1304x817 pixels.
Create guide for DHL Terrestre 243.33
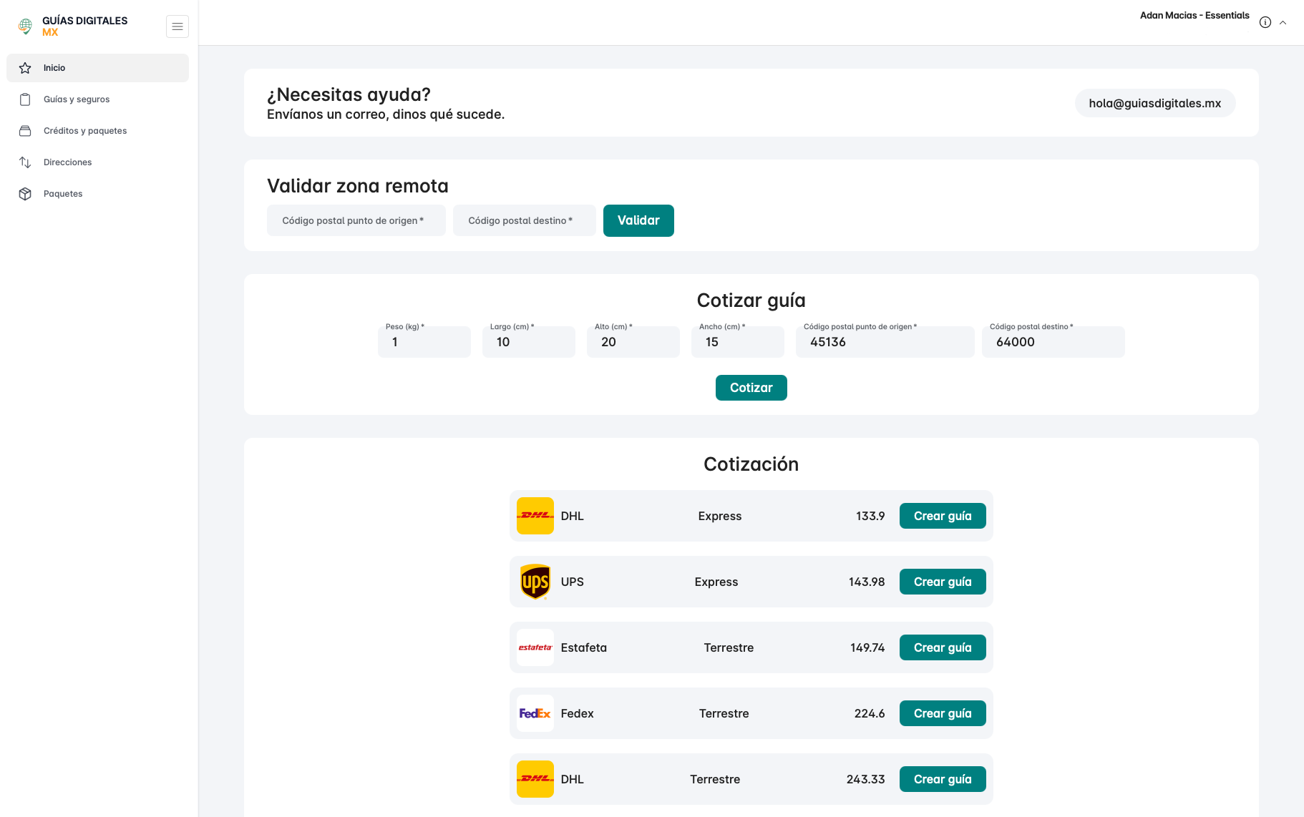click(x=942, y=779)
